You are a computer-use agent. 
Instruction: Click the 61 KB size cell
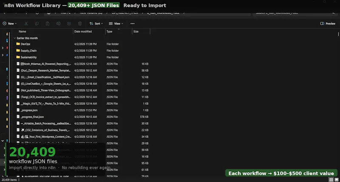(x=145, y=170)
